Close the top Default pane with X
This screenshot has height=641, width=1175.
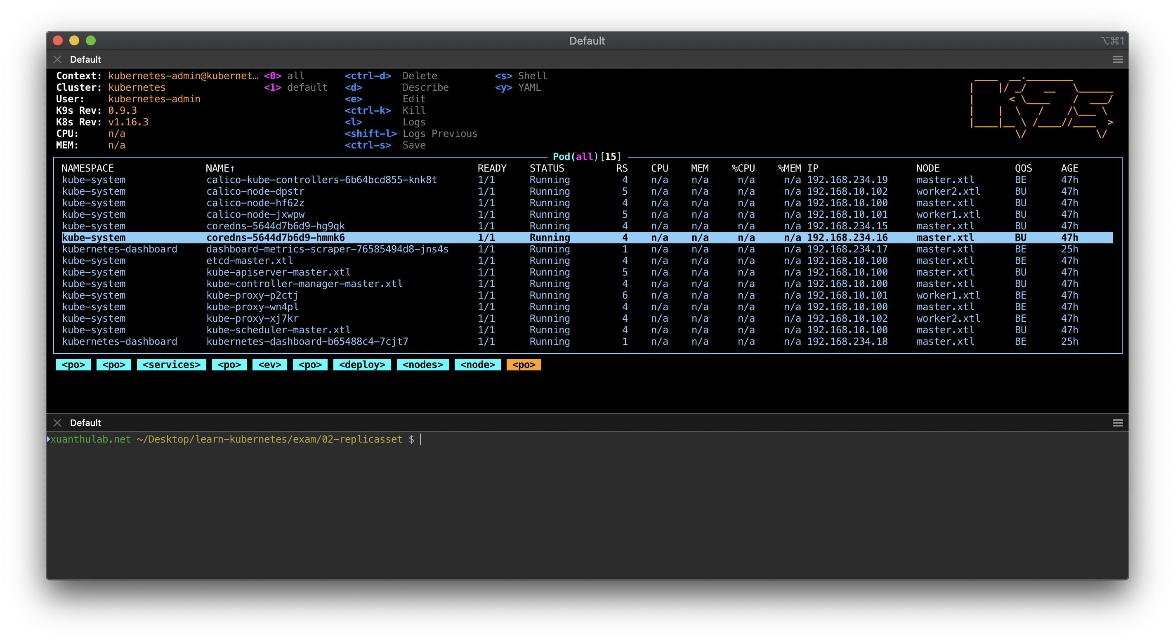point(57,59)
